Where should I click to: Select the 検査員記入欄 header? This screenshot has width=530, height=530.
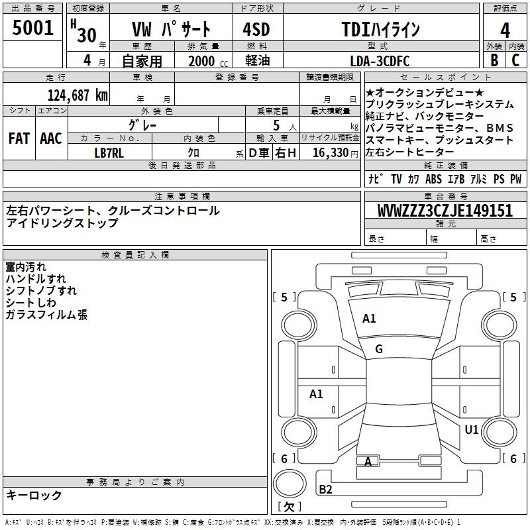click(x=135, y=255)
